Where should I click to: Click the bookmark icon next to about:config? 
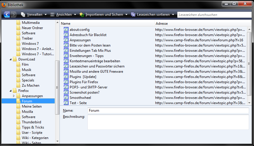[66, 30]
